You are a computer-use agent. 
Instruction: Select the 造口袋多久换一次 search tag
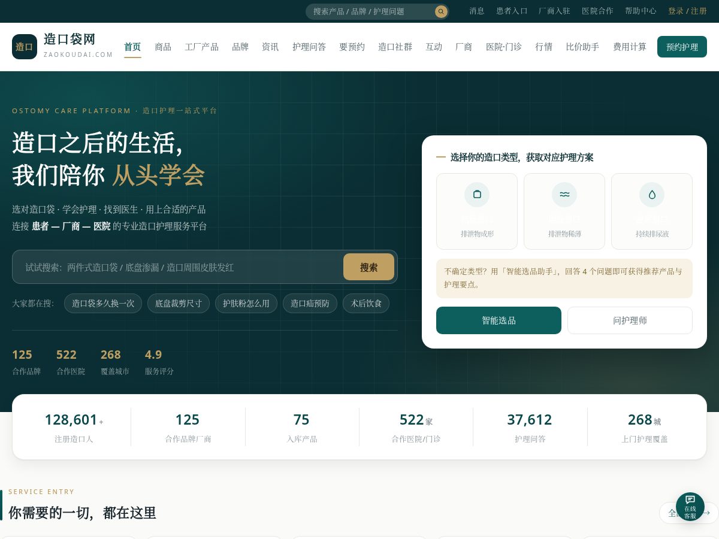click(x=103, y=303)
